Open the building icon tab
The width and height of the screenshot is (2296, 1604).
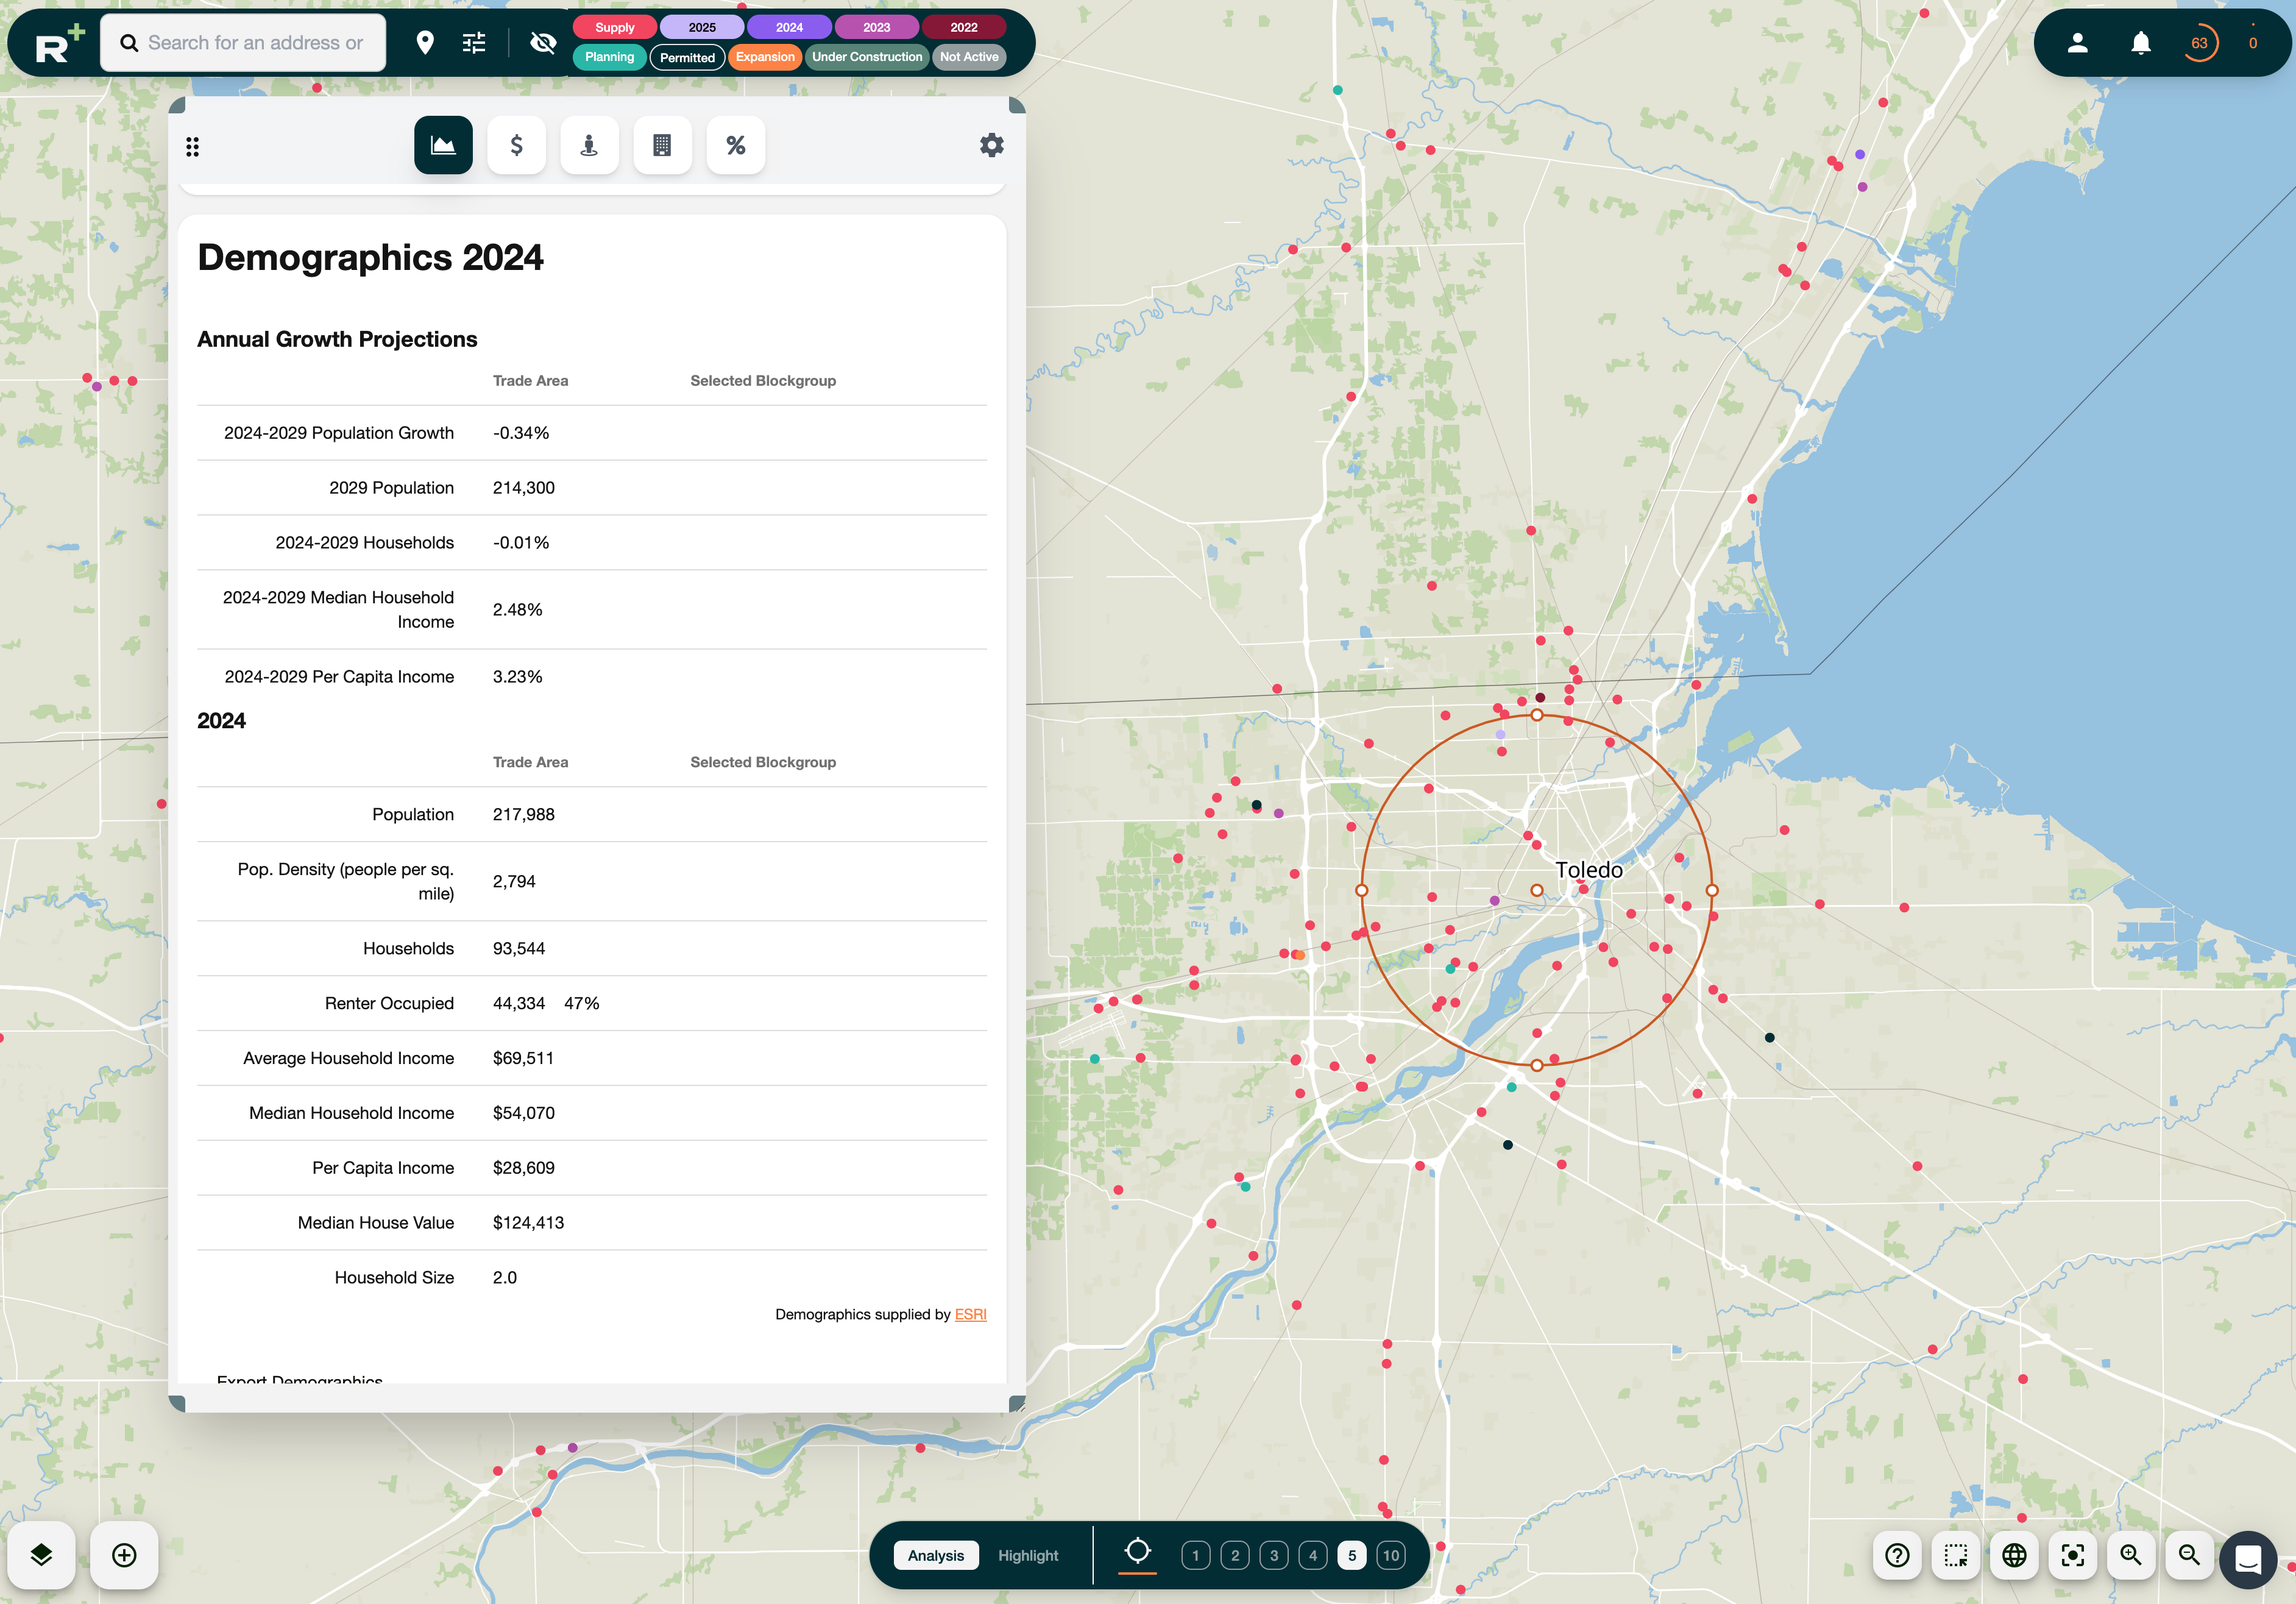coord(662,146)
